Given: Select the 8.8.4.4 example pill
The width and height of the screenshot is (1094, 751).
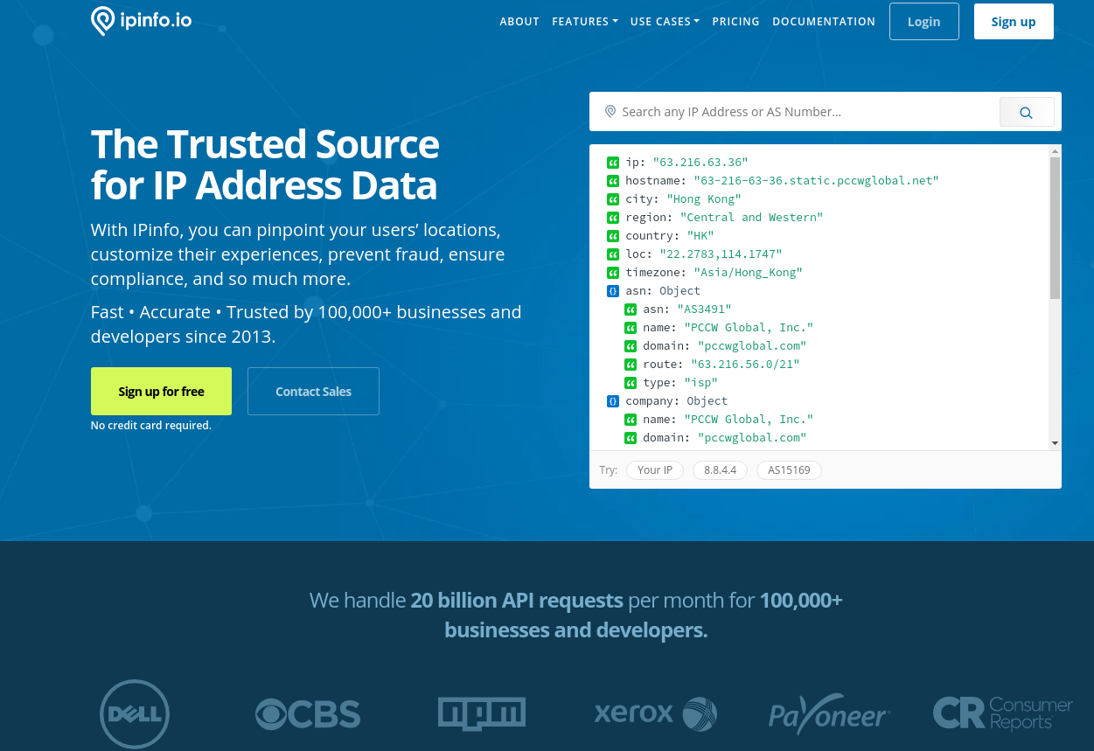Looking at the screenshot, I should tap(720, 469).
